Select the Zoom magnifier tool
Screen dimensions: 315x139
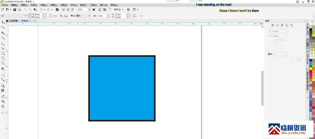pos(3,38)
